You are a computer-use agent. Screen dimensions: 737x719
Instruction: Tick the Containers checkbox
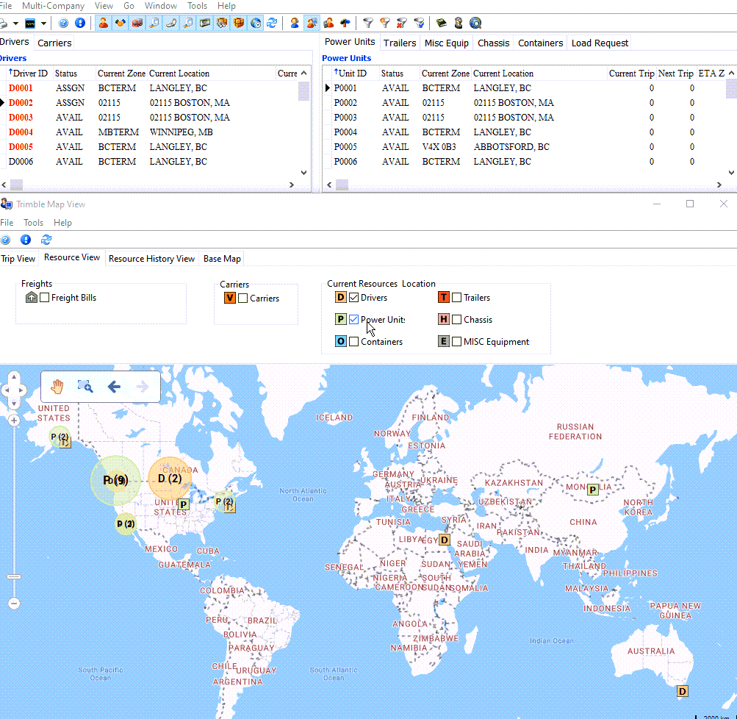354,342
